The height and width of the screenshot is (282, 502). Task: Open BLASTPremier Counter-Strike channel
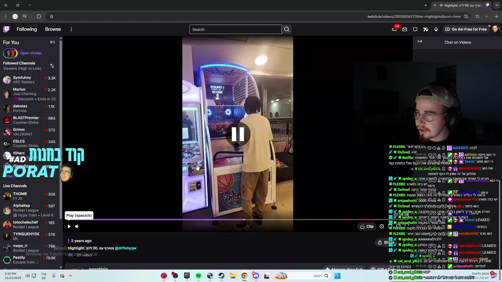(x=29, y=120)
